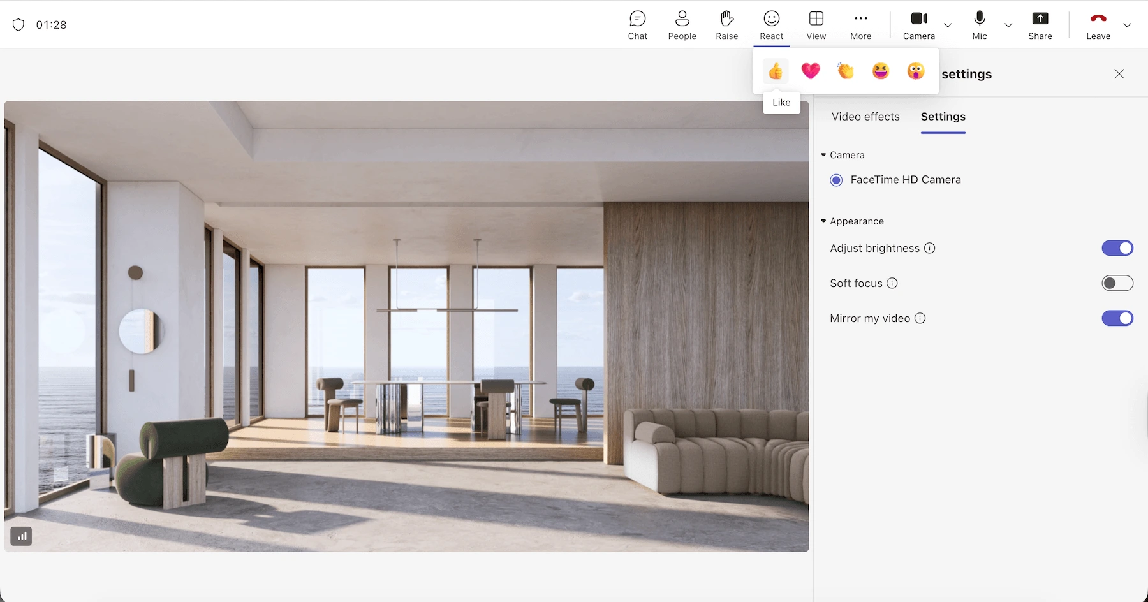
Task: Collapse the Appearance section
Action: coord(823,221)
